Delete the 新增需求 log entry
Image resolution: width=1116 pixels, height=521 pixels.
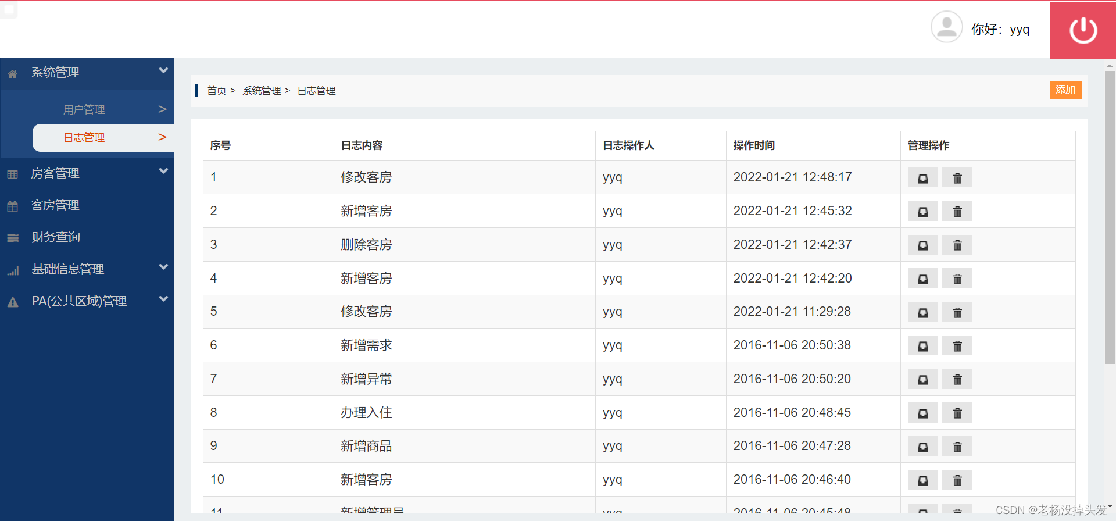(x=957, y=346)
